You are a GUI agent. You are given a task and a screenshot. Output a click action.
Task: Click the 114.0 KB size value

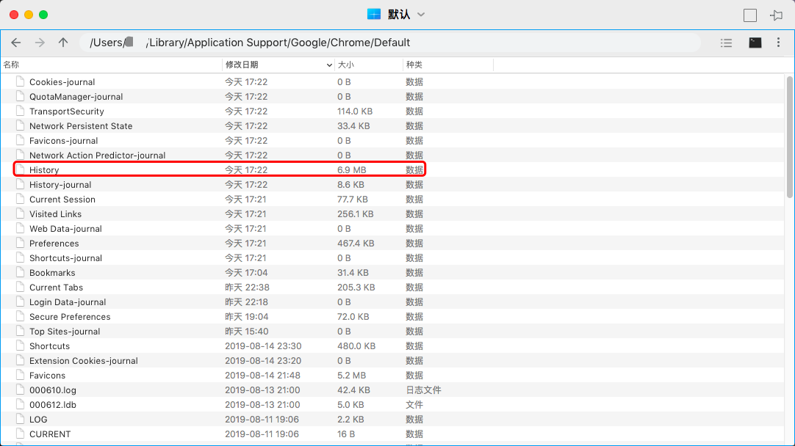tap(355, 111)
